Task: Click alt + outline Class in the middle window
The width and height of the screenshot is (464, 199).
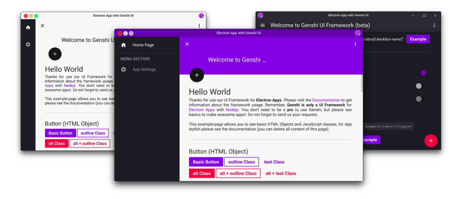Action: click(x=238, y=173)
